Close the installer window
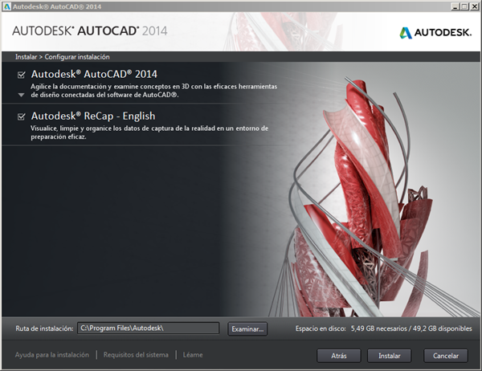Viewport: 482px width, 371px height. pos(474,6)
